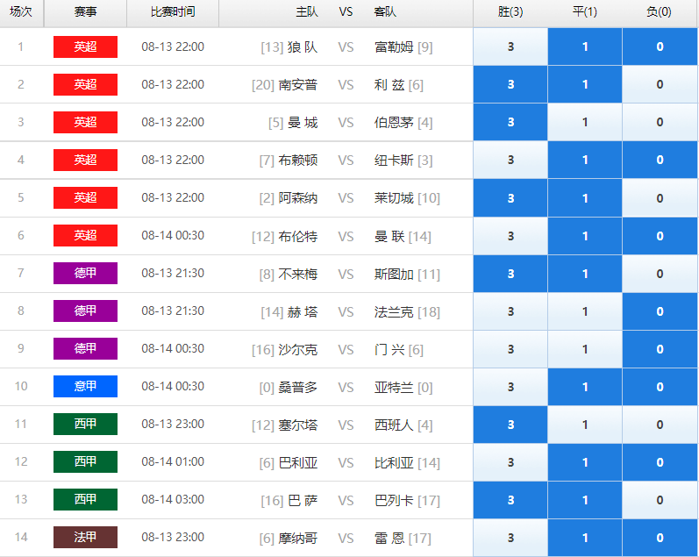Select win (3) for match 5 阿森纳
This screenshot has height=557, width=699.
[x=510, y=198]
